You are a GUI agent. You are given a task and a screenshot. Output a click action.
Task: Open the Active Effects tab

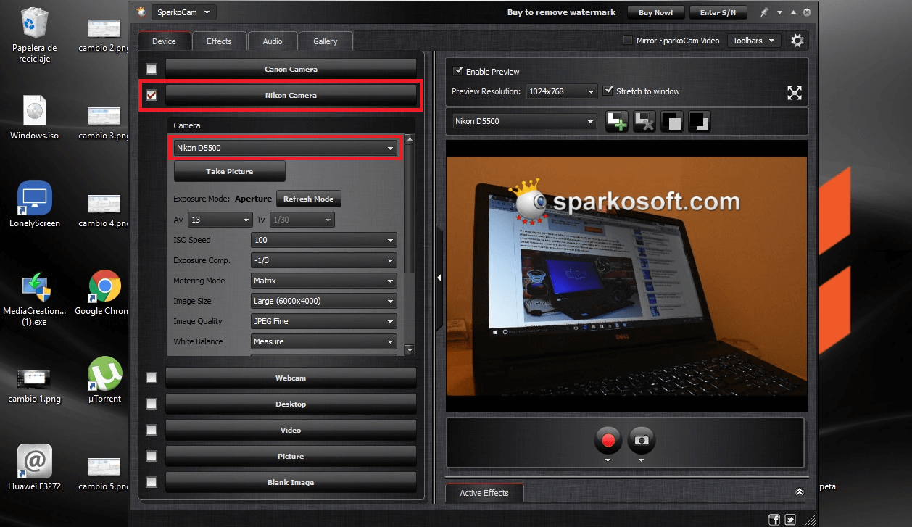tap(484, 493)
